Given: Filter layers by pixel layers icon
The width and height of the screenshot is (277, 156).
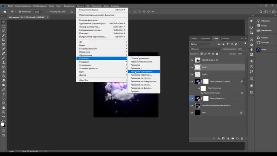Looking at the screenshot, I should [x=219, y=44].
